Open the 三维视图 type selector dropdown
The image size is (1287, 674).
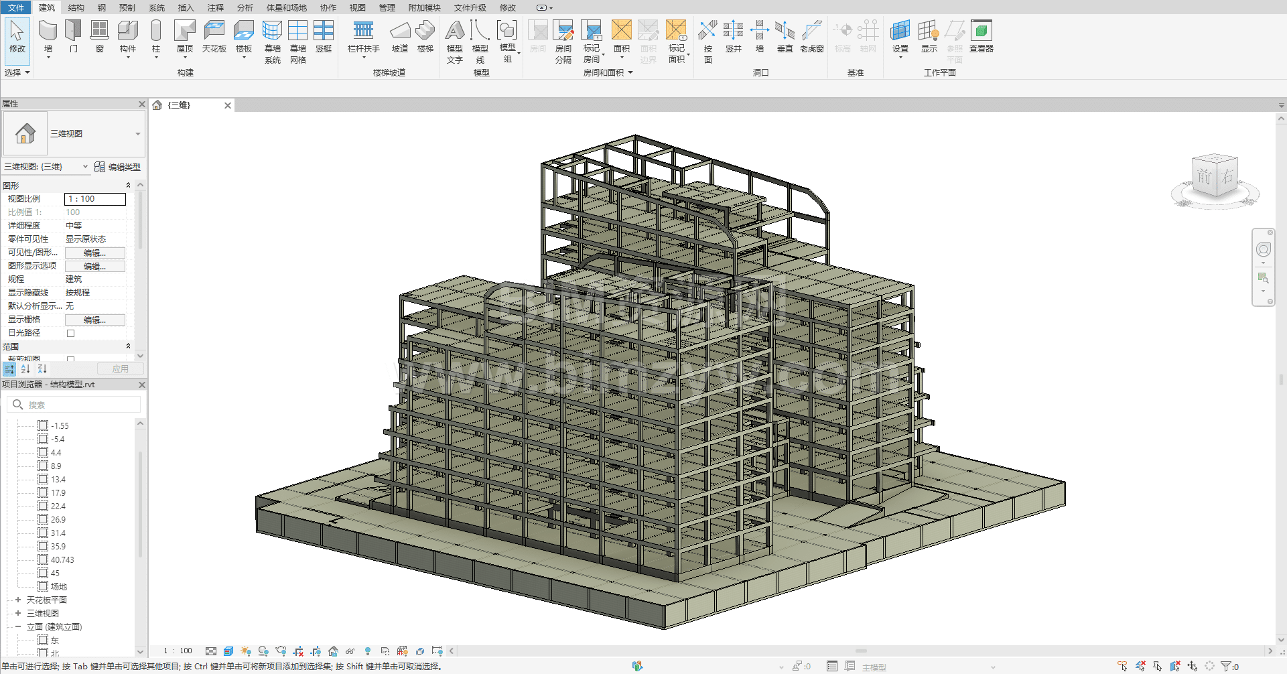pos(137,134)
